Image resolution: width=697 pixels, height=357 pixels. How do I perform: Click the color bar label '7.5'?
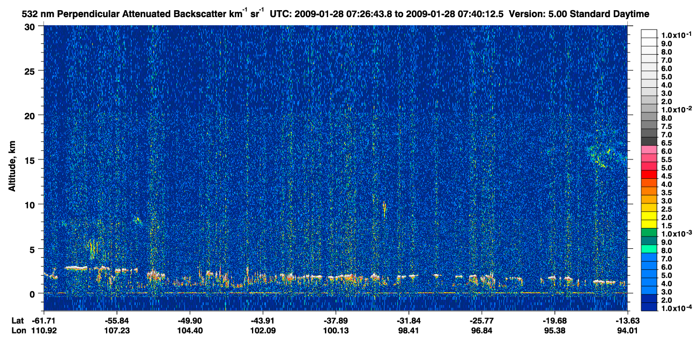click(x=666, y=126)
